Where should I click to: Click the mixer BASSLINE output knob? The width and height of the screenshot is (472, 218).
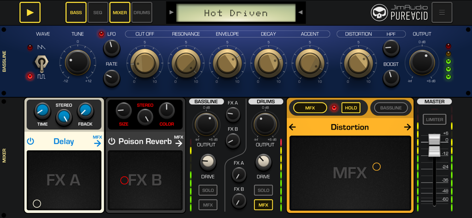pyautogui.click(x=206, y=124)
